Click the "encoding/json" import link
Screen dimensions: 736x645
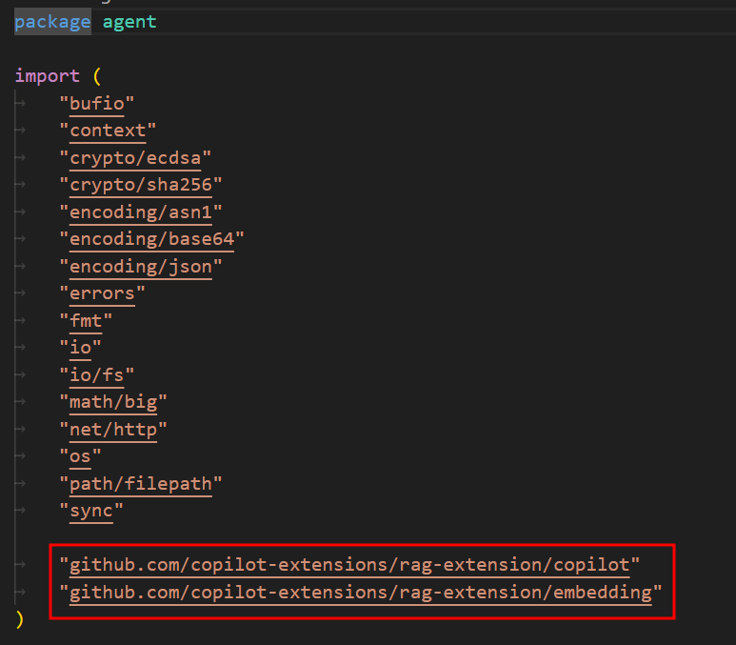pos(141,267)
